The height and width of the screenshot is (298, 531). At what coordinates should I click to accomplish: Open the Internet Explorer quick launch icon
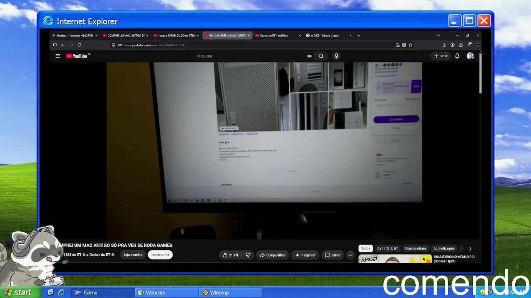click(x=61, y=293)
